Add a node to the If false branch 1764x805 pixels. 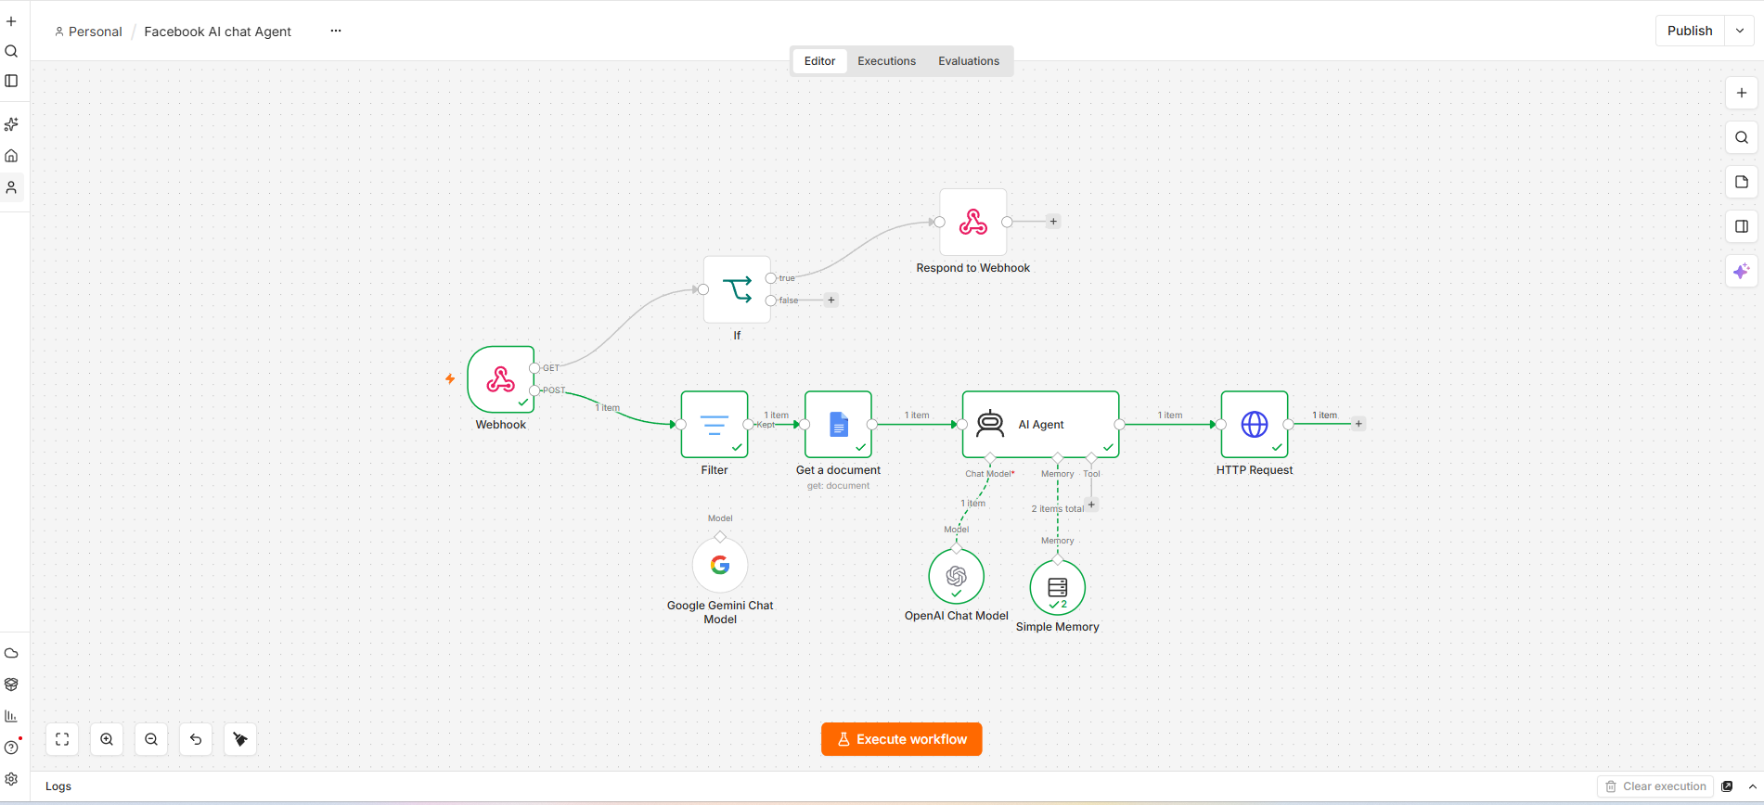pyautogui.click(x=831, y=300)
